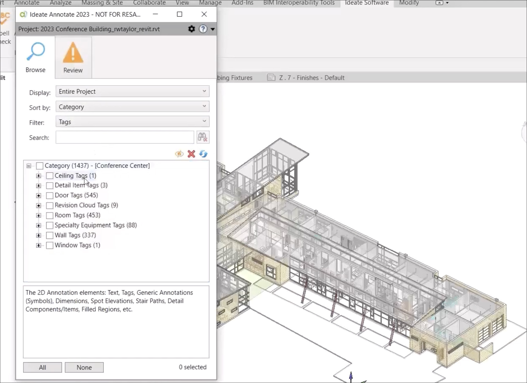
Task: Open the Analyze ribbon tab
Action: point(61,3)
